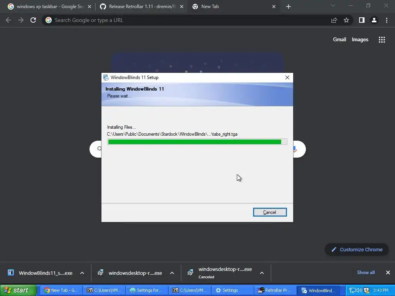Close the New Tab tab
This screenshot has width=395, height=296.
pos(274,7)
